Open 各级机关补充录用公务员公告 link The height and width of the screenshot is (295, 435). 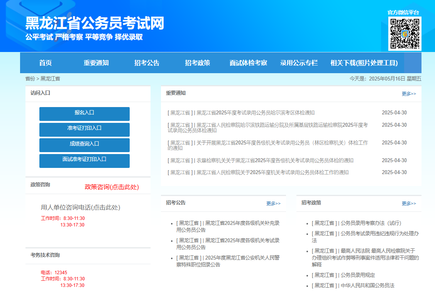228,226
